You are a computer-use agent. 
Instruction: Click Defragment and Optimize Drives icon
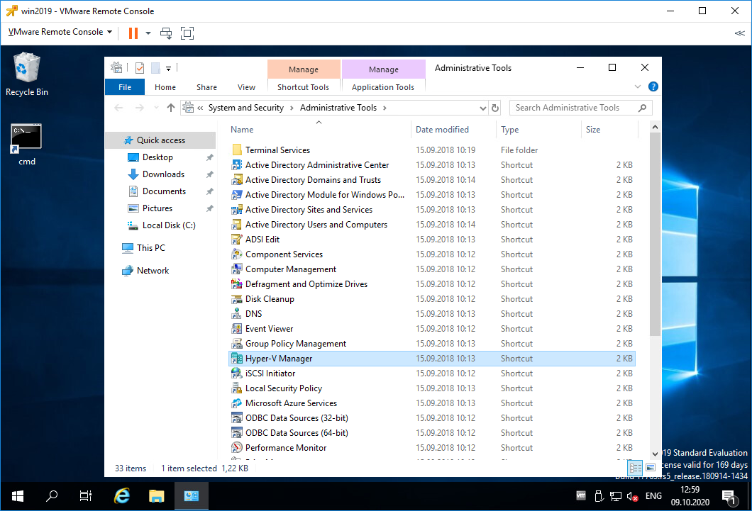coord(236,284)
